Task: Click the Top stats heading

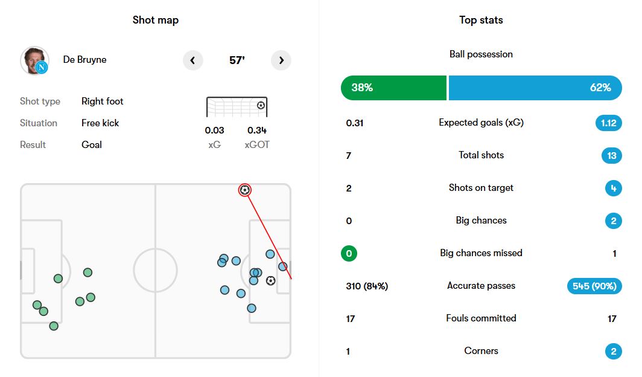Action: coord(481,20)
